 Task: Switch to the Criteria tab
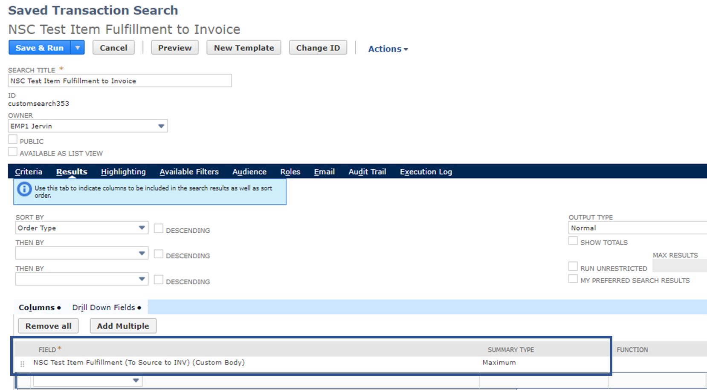click(29, 172)
